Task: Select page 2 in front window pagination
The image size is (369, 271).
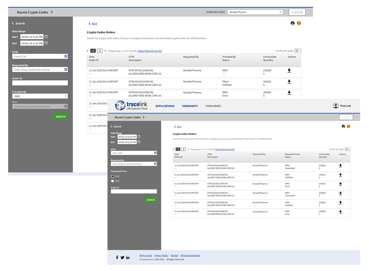Action: point(183,149)
